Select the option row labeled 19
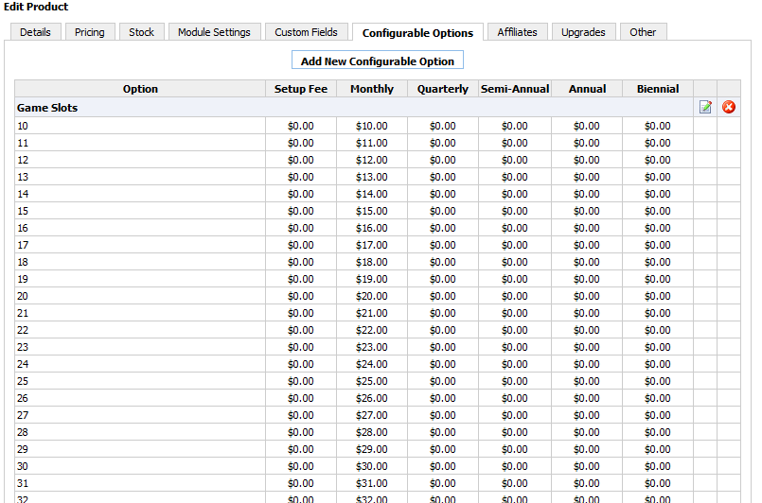The height and width of the screenshot is (503, 762). point(378,279)
